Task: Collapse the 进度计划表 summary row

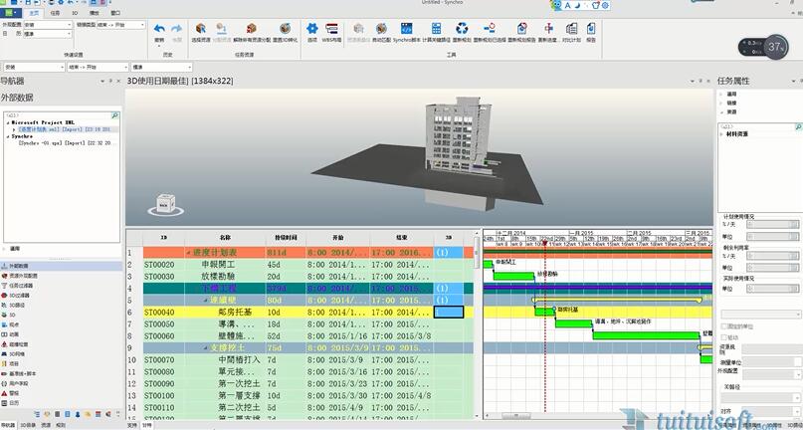Action: click(x=188, y=253)
